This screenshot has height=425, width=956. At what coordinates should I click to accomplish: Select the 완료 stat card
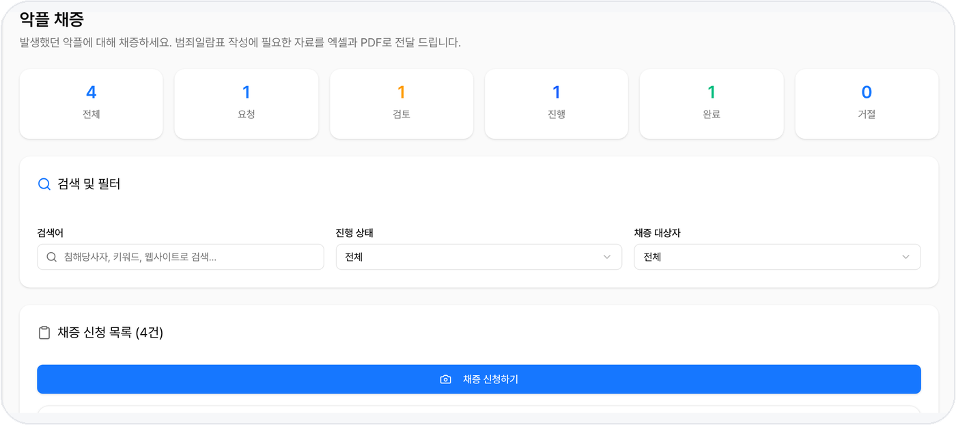(x=712, y=104)
